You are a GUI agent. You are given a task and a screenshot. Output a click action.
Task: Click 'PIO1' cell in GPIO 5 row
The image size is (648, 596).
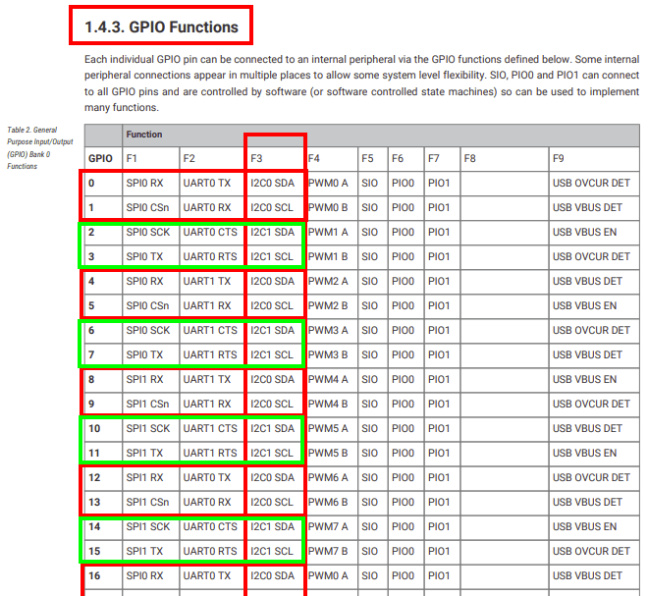pyautogui.click(x=439, y=305)
